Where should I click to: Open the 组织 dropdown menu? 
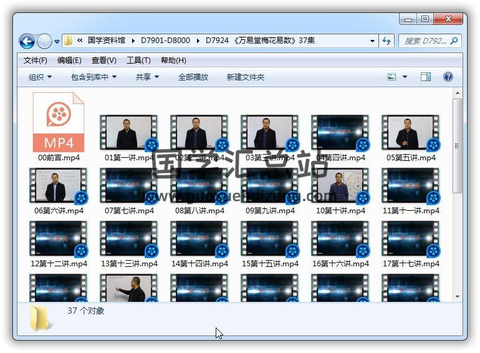(40, 77)
